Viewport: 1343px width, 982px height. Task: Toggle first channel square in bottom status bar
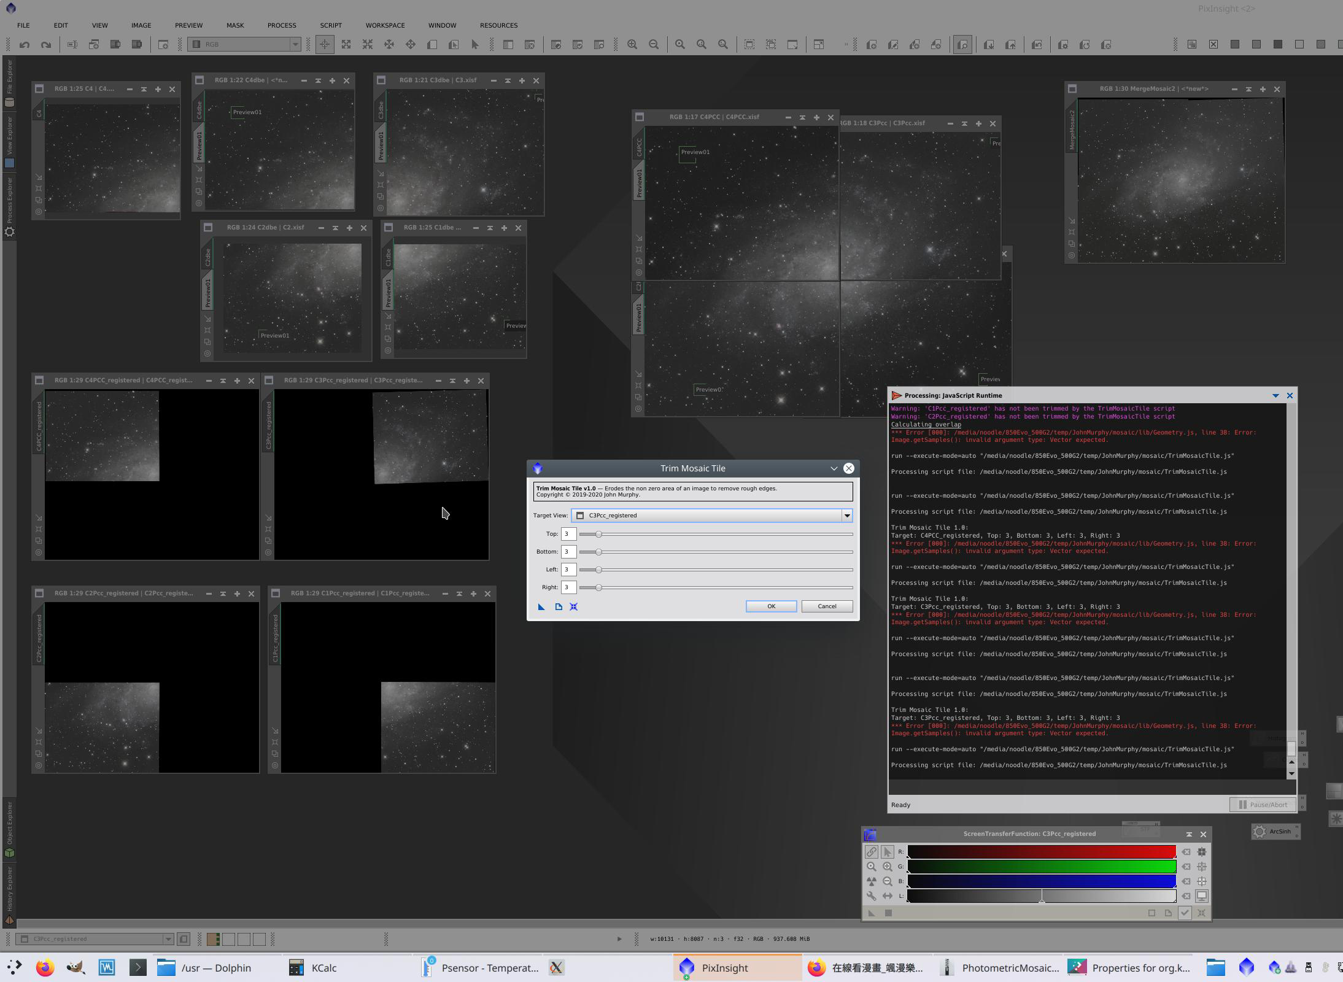[x=213, y=939]
